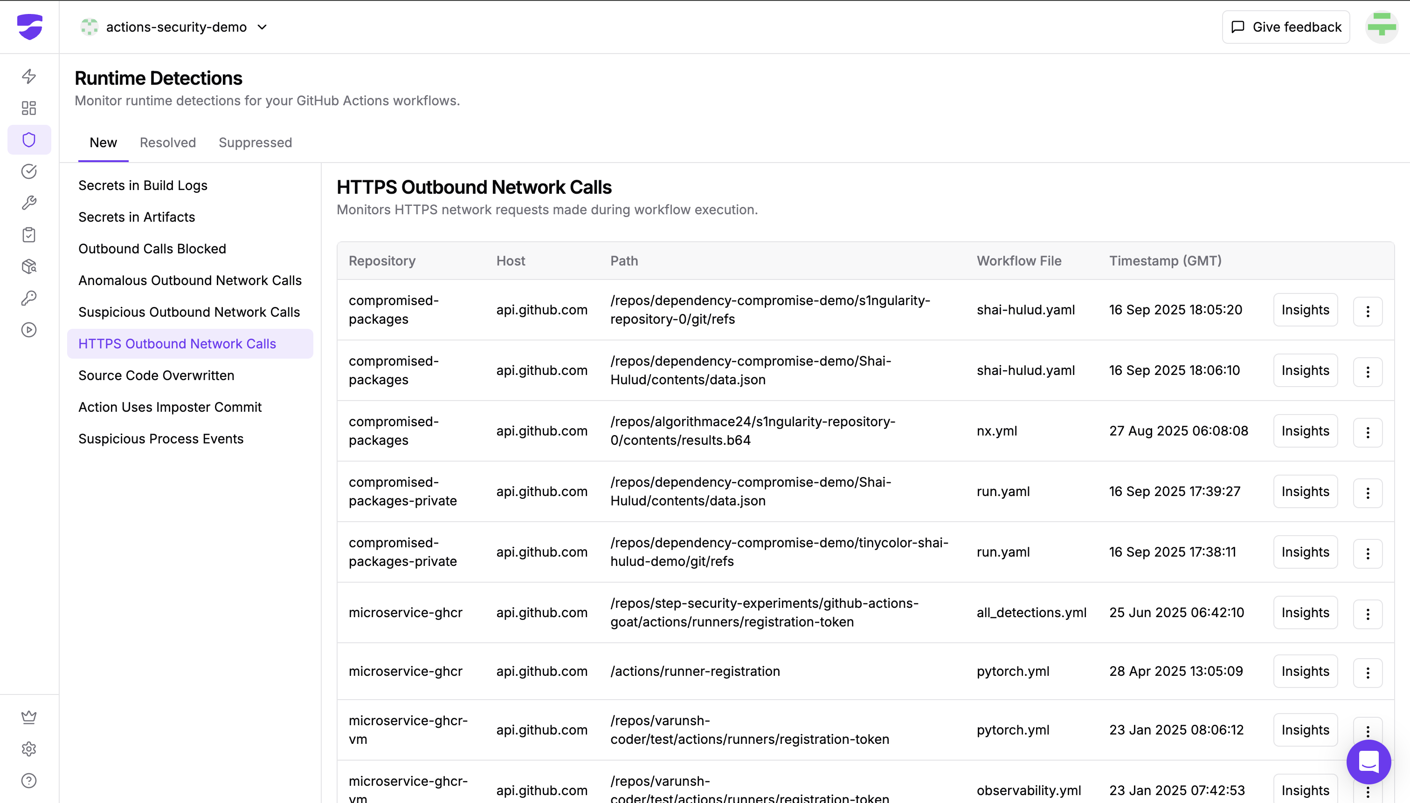Click Insights for the shai-hulud.yaml 18:05:20 row
The width and height of the screenshot is (1410, 803).
pyautogui.click(x=1305, y=310)
